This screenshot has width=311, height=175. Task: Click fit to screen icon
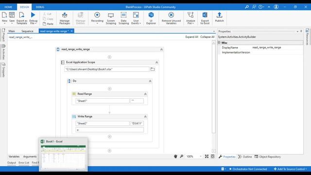(207, 157)
